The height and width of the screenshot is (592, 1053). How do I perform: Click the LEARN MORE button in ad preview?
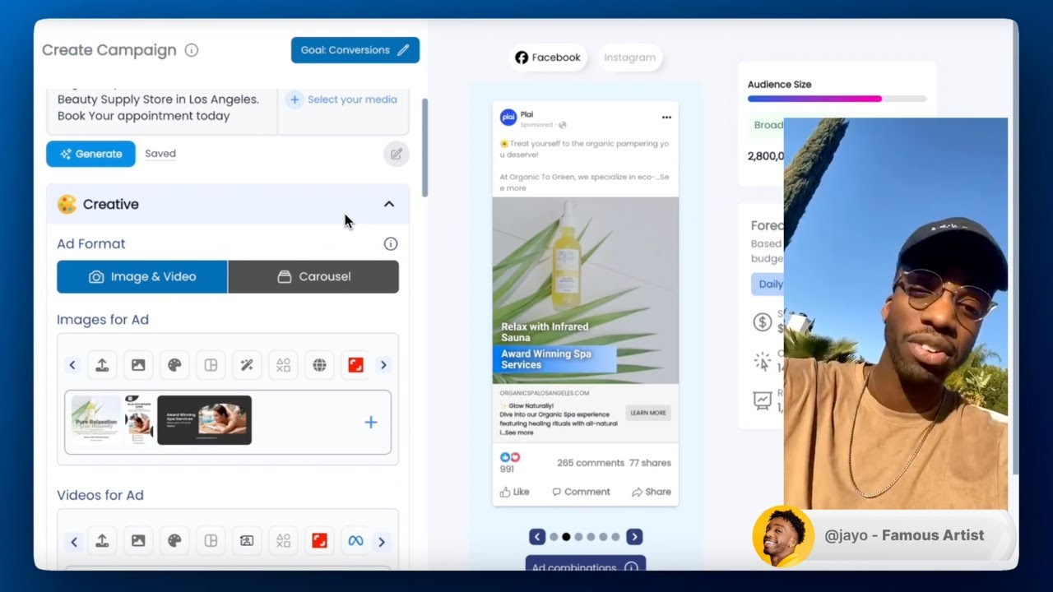[648, 413]
